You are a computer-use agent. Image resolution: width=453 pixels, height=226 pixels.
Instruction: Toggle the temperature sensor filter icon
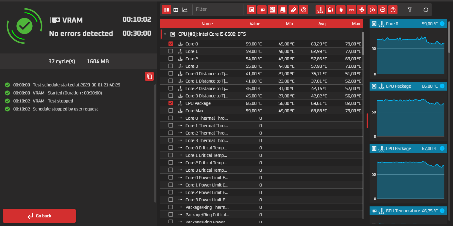pos(320,10)
